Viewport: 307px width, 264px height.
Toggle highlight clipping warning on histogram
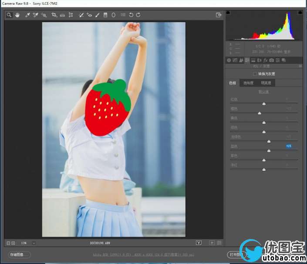300,13
